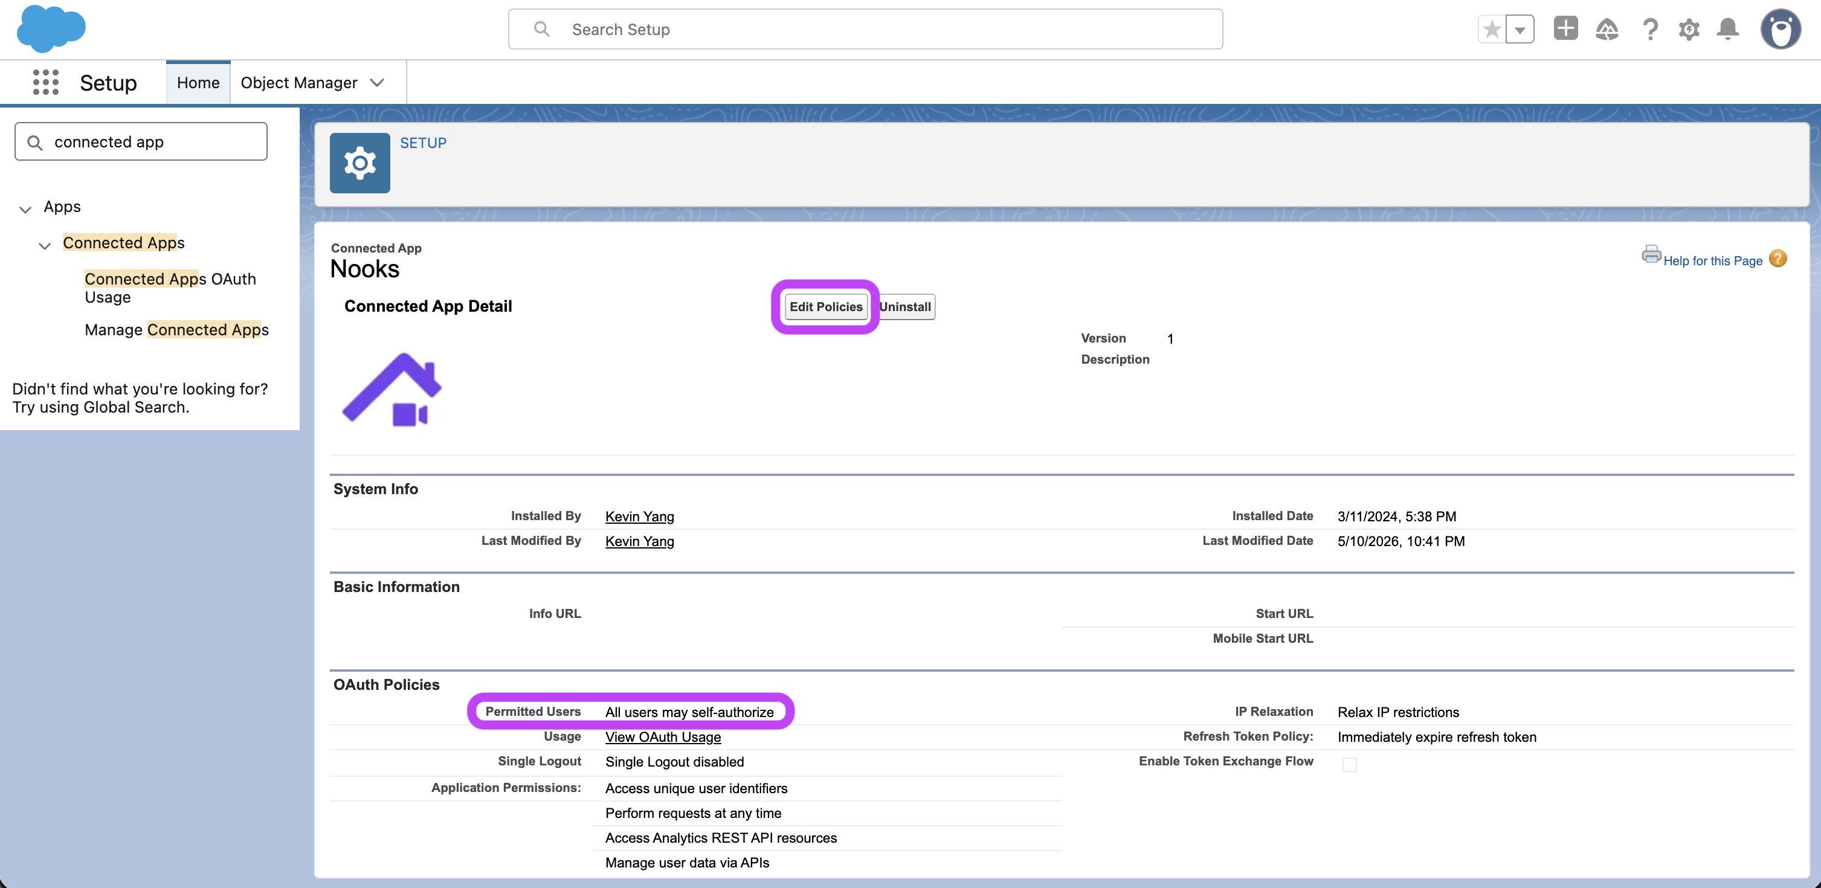The image size is (1821, 888).
Task: Open the App Launcher dots grid
Action: 46,83
